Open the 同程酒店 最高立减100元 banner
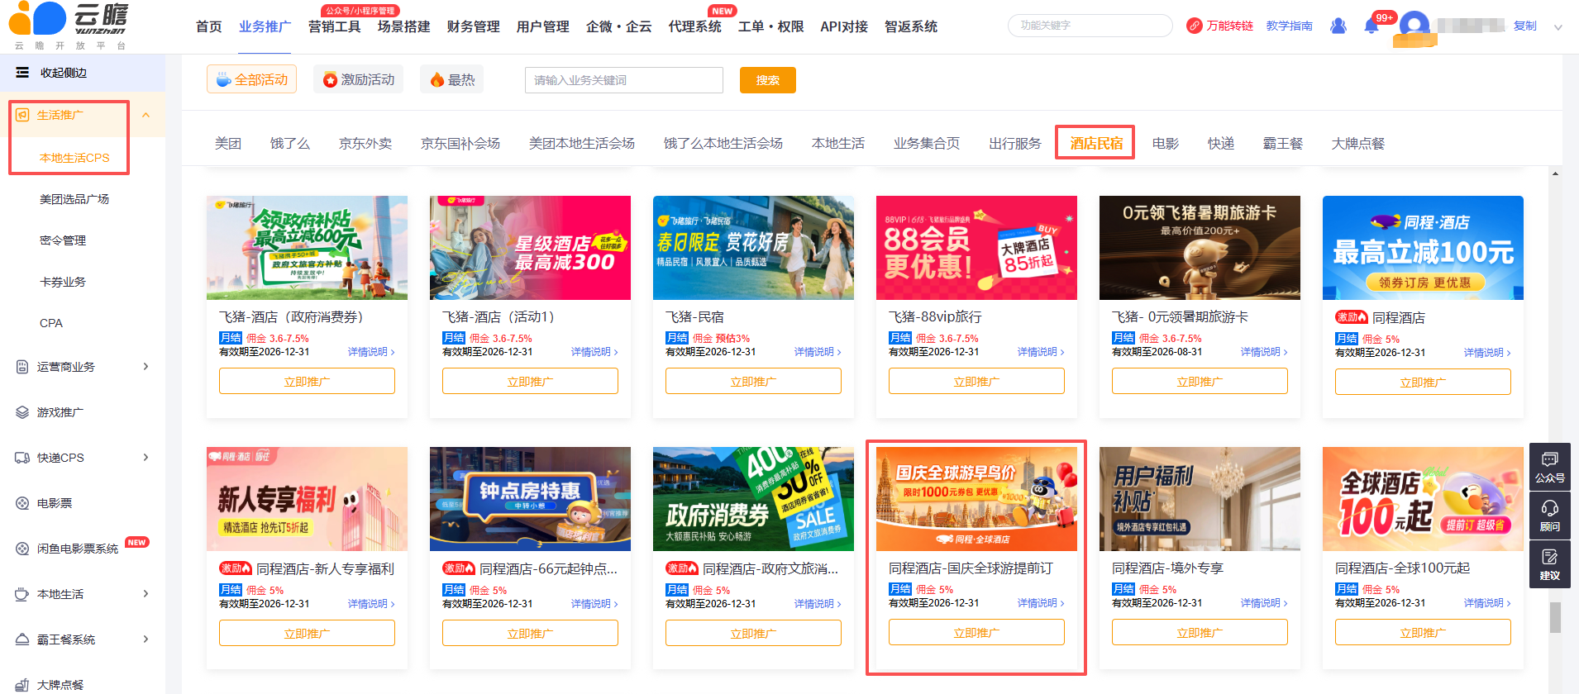The height and width of the screenshot is (694, 1579). (x=1423, y=248)
